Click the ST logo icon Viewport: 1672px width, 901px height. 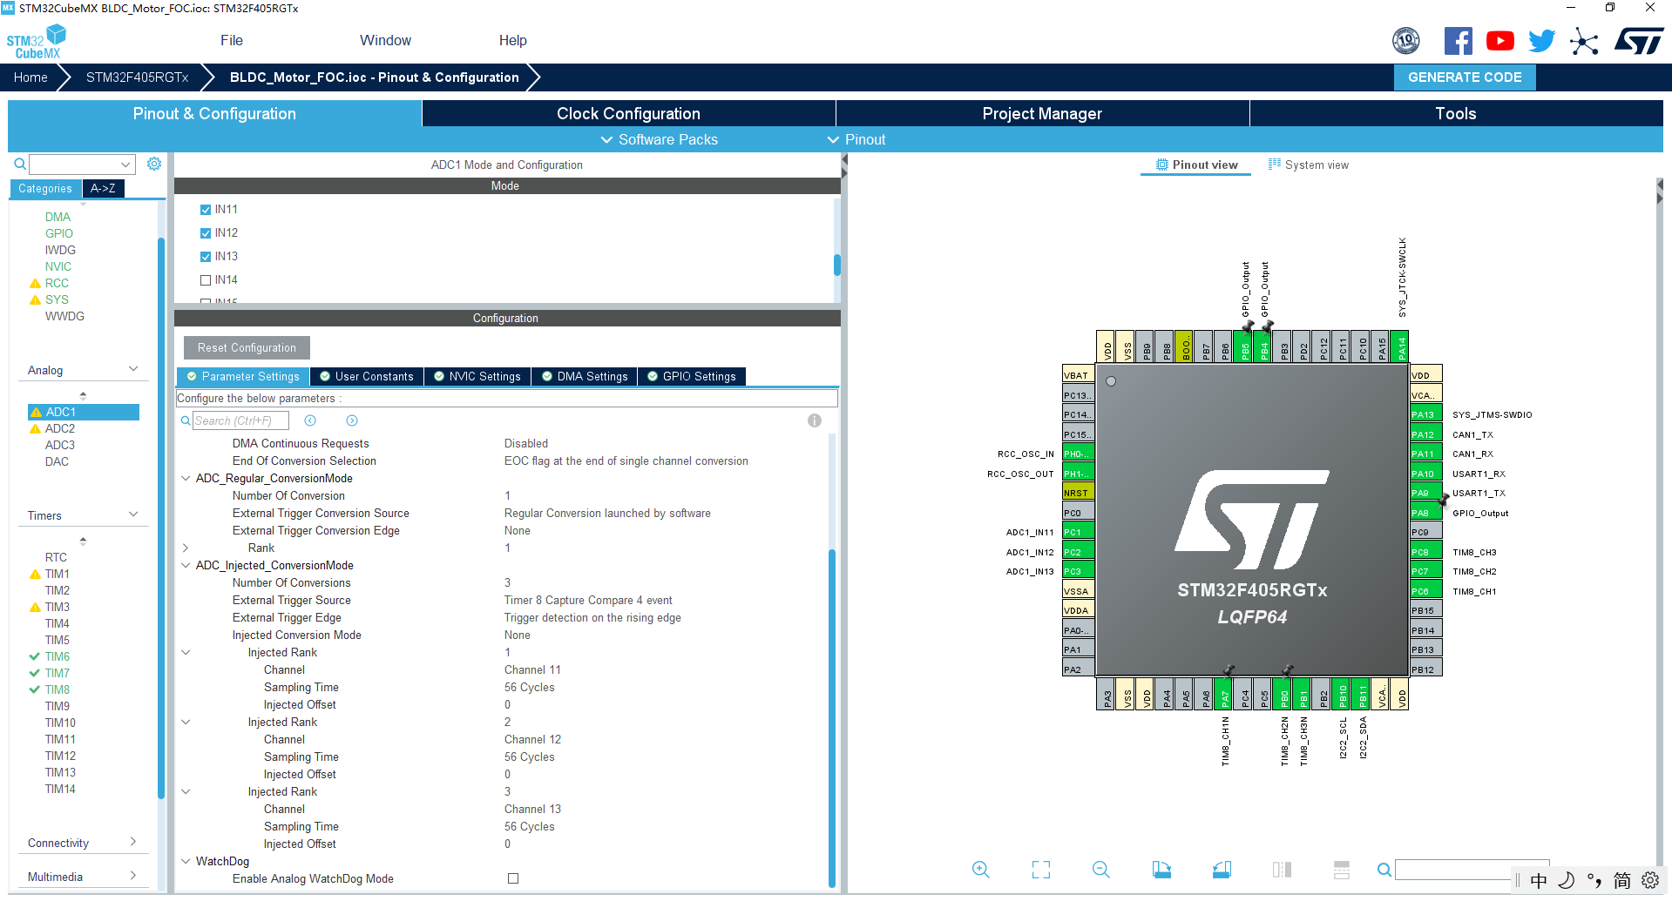coord(1639,41)
